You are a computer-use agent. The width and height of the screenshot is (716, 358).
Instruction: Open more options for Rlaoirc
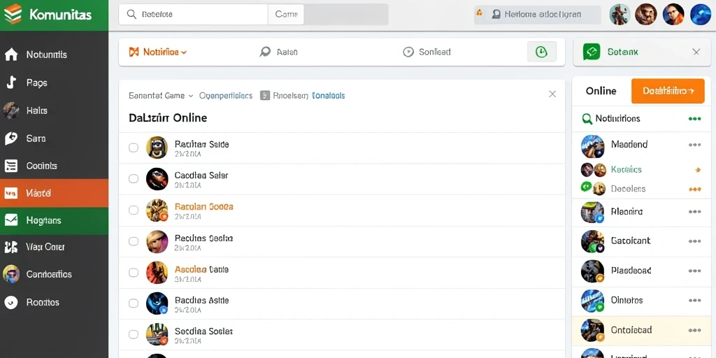(x=694, y=212)
